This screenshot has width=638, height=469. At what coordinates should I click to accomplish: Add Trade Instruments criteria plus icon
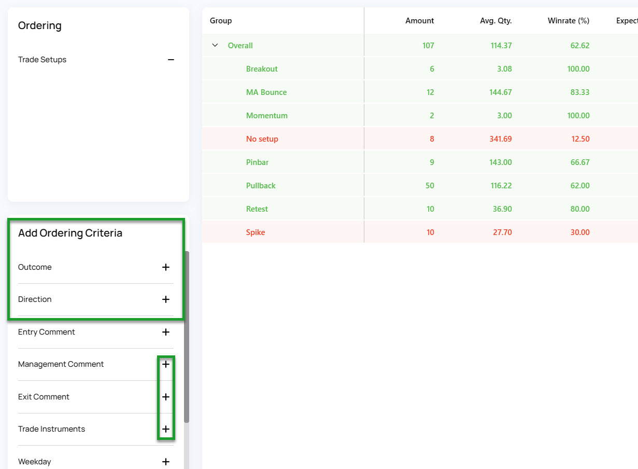[166, 429]
